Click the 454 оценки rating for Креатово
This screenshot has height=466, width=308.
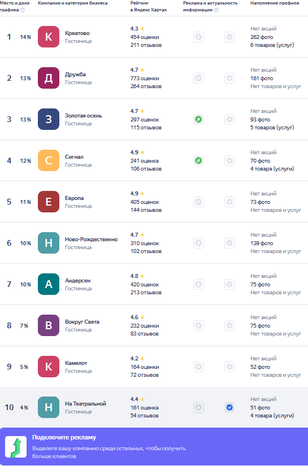pyautogui.click(x=145, y=37)
